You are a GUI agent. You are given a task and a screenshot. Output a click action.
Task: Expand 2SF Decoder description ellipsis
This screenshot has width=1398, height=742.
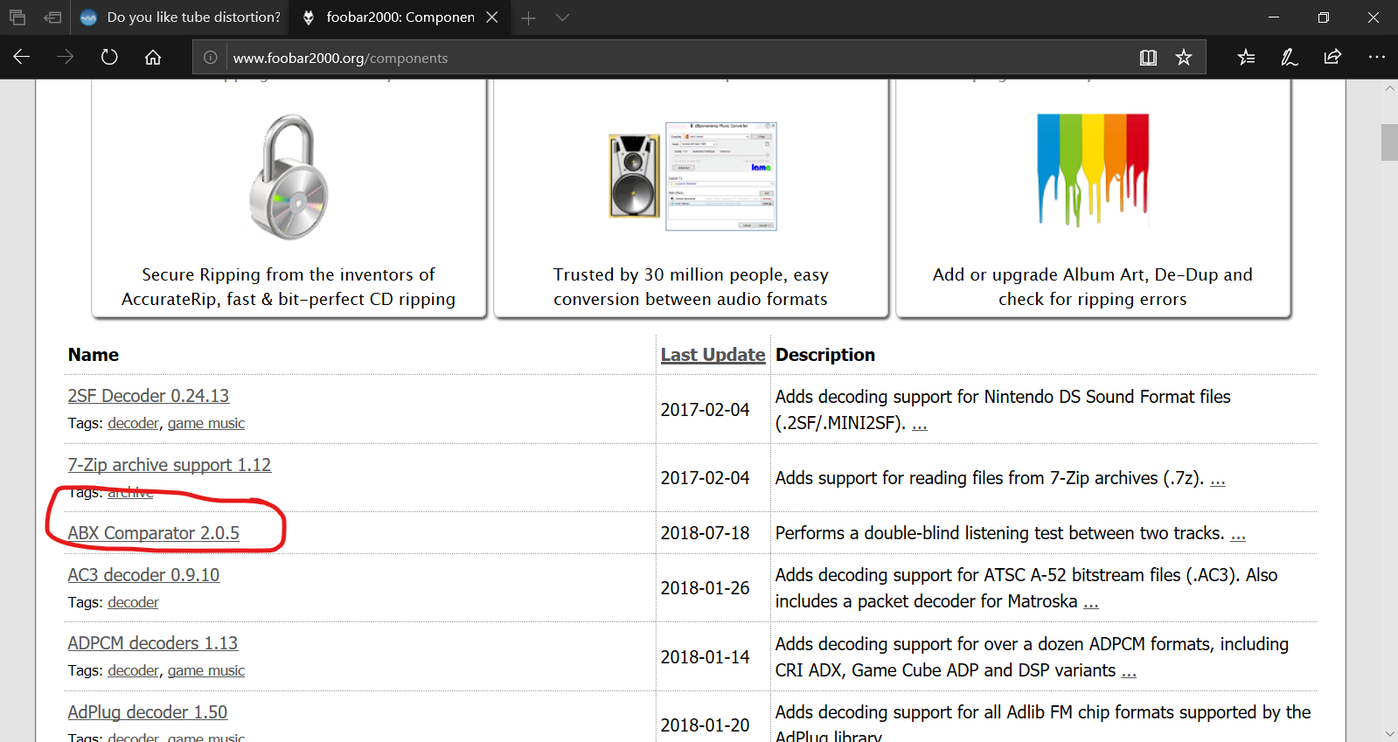[920, 424]
